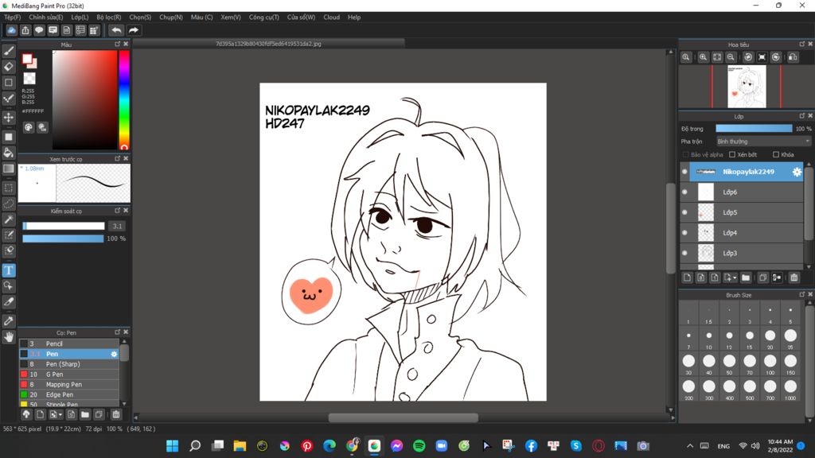The height and width of the screenshot is (458, 815).
Task: Select the Pencil brush
Action: click(69, 343)
